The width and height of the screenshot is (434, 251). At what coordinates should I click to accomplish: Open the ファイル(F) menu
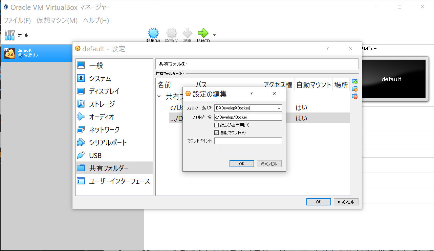tap(17, 20)
